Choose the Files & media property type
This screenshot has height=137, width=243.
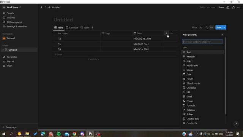tap(203, 83)
